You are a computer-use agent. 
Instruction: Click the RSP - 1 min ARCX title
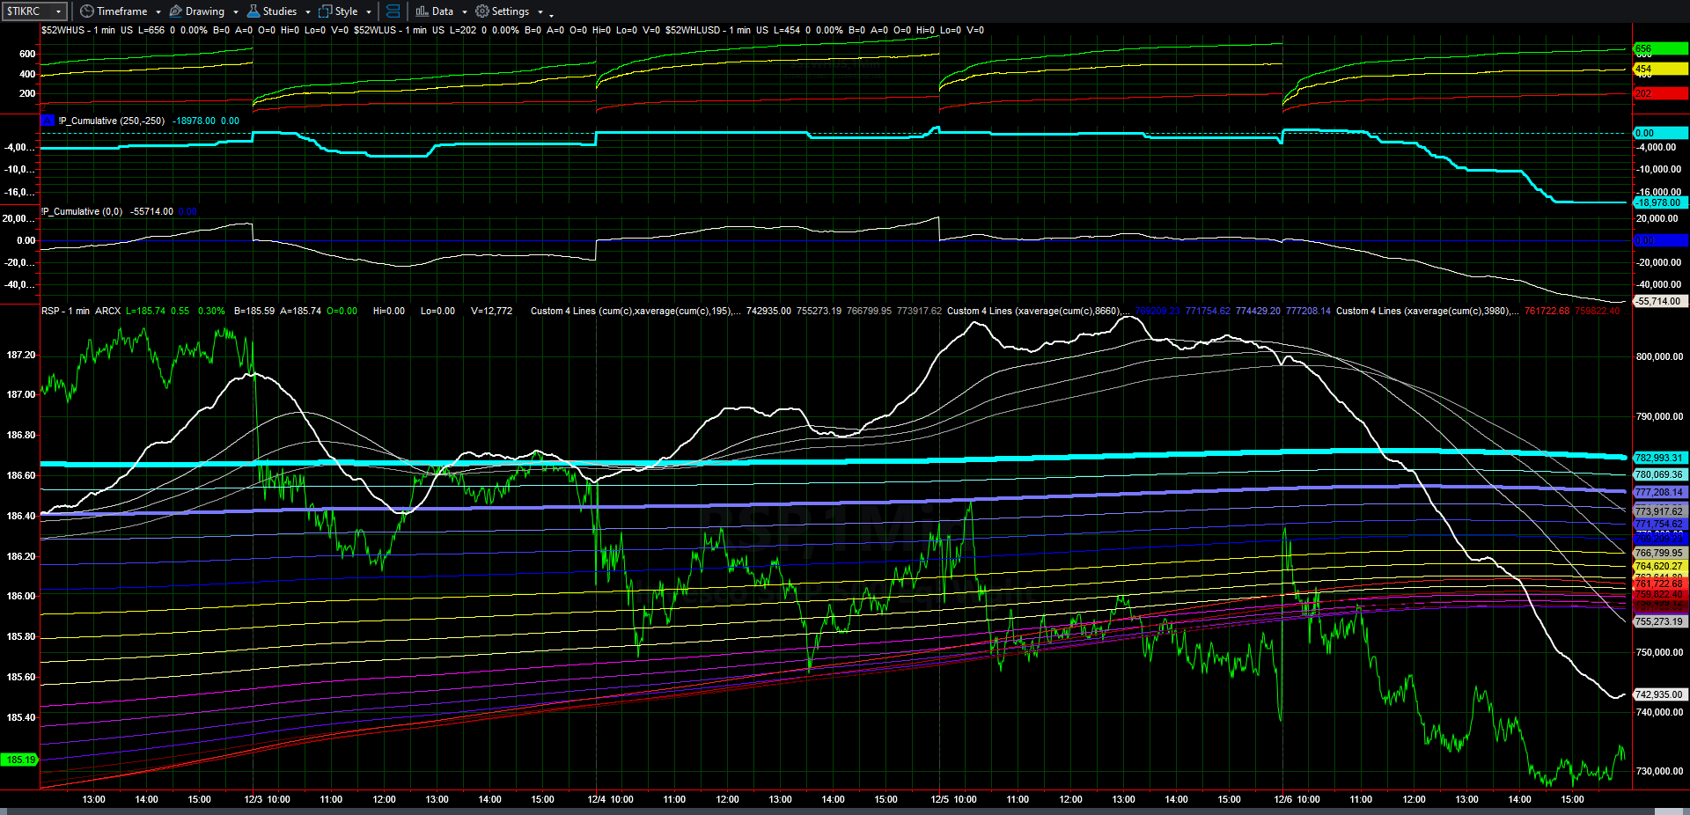(81, 311)
